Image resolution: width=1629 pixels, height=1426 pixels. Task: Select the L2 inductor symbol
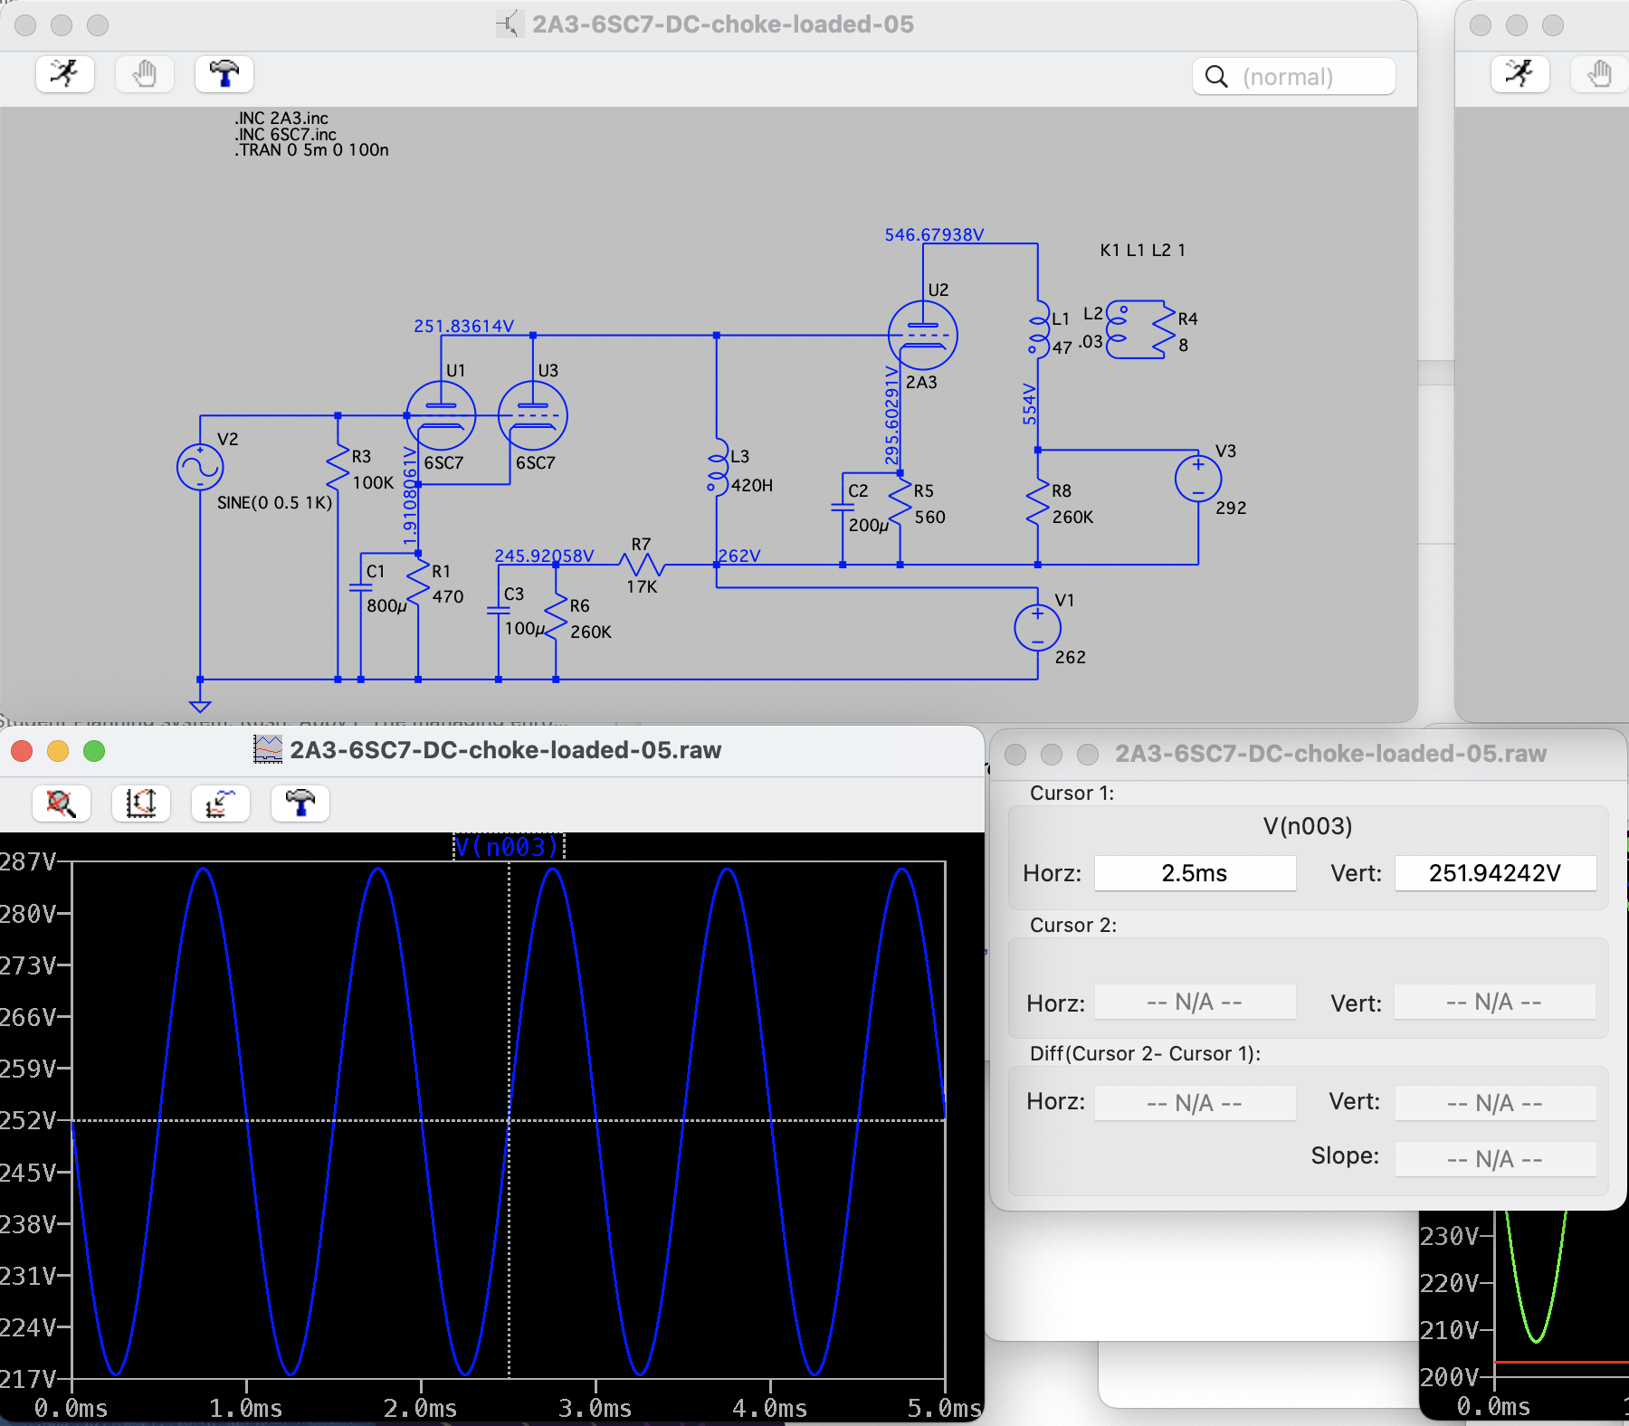1119,329
